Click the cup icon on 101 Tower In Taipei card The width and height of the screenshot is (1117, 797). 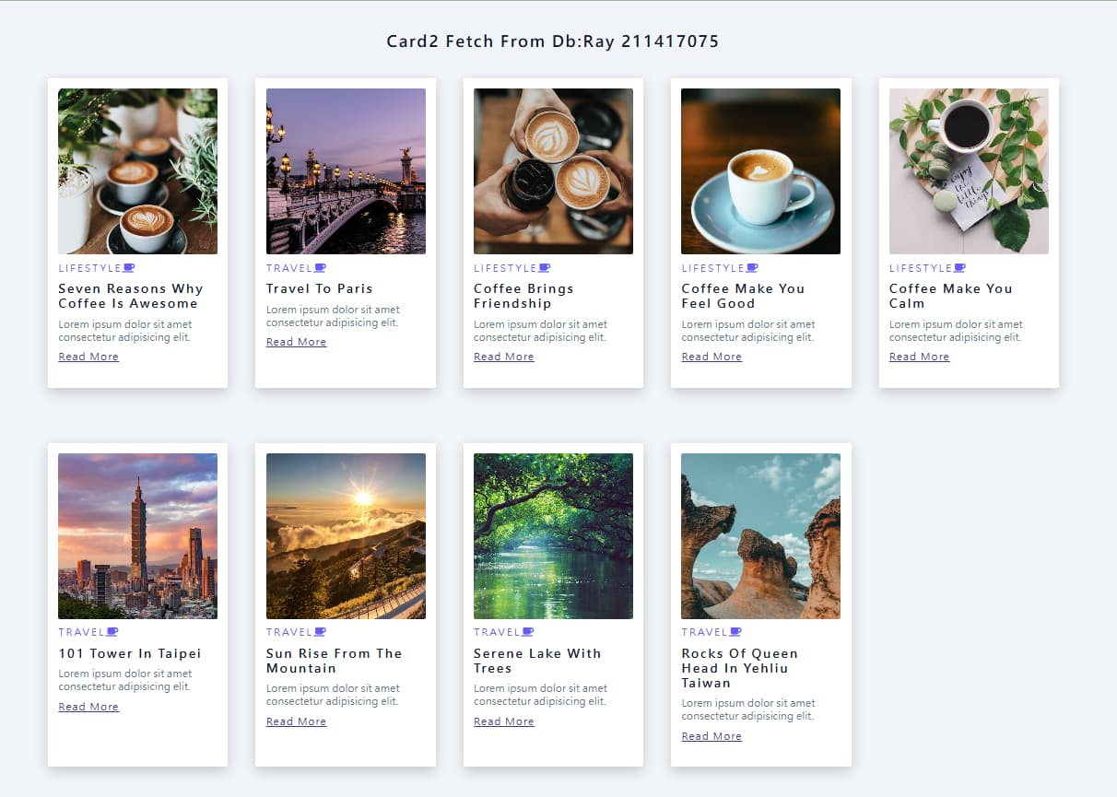point(112,632)
